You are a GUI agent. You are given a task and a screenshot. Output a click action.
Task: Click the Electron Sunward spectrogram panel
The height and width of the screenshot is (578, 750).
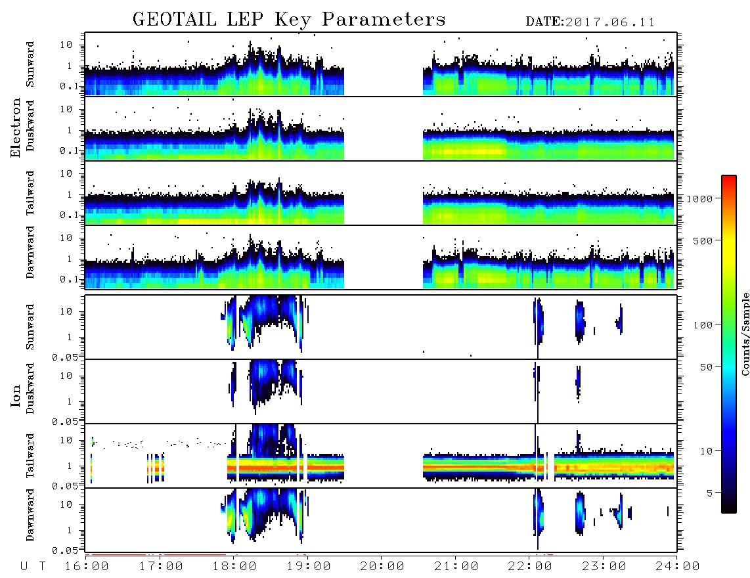(x=381, y=64)
